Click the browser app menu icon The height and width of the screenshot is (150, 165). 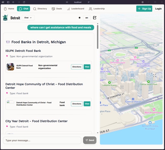click(x=3, y=2)
